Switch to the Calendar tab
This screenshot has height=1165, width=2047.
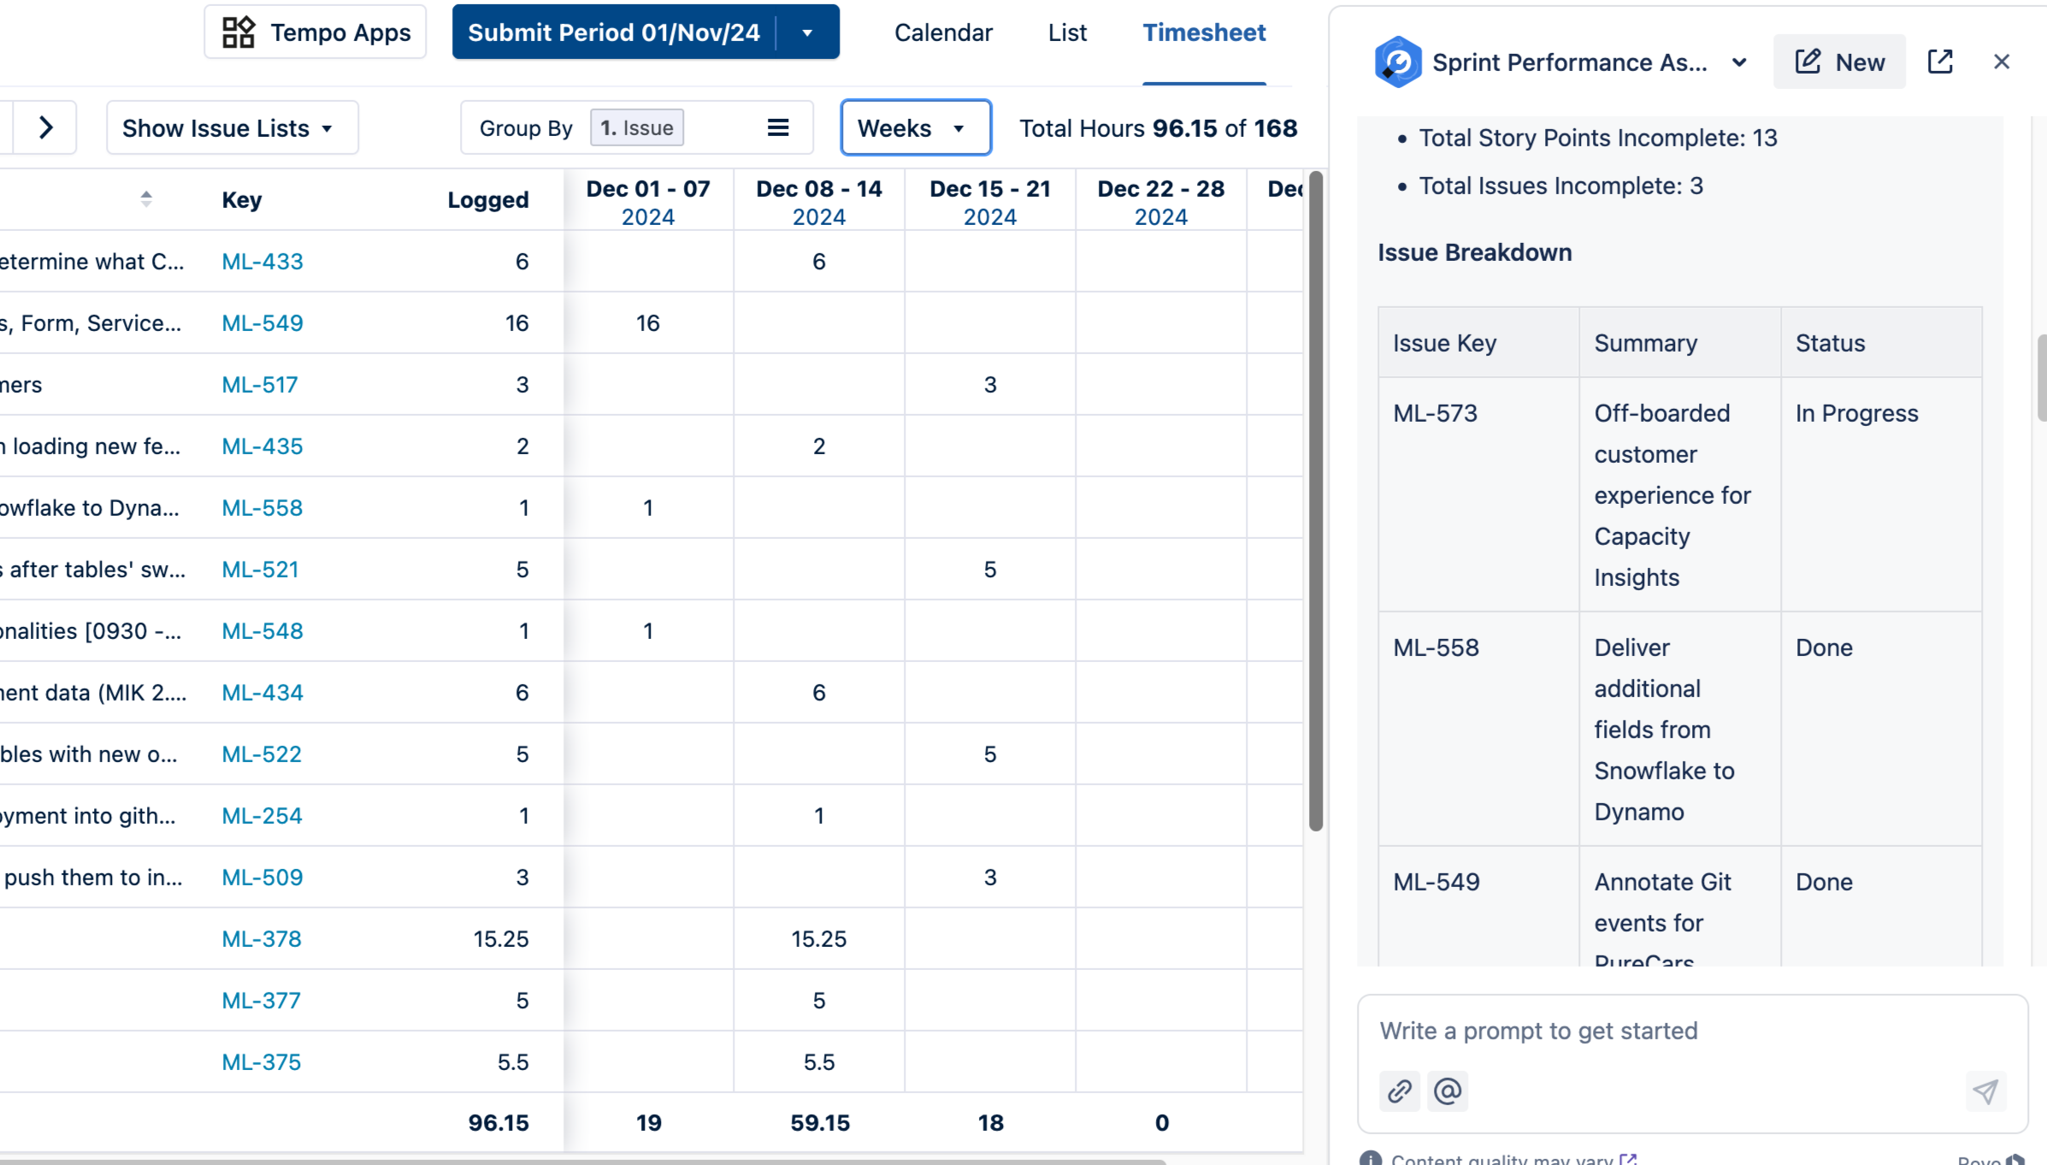(943, 33)
